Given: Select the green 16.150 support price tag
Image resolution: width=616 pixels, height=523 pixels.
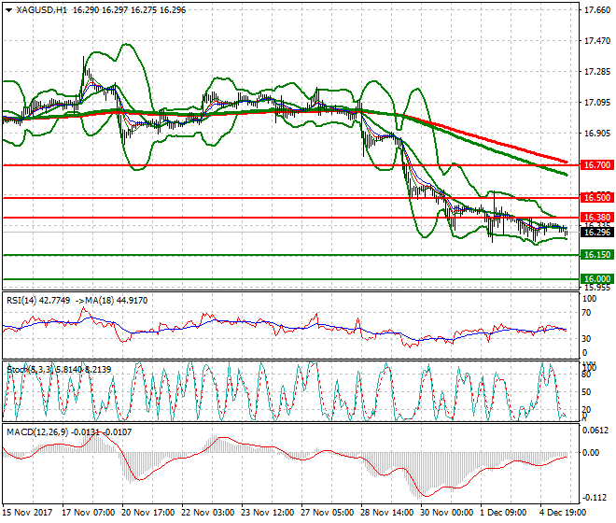Looking at the screenshot, I should (x=595, y=255).
